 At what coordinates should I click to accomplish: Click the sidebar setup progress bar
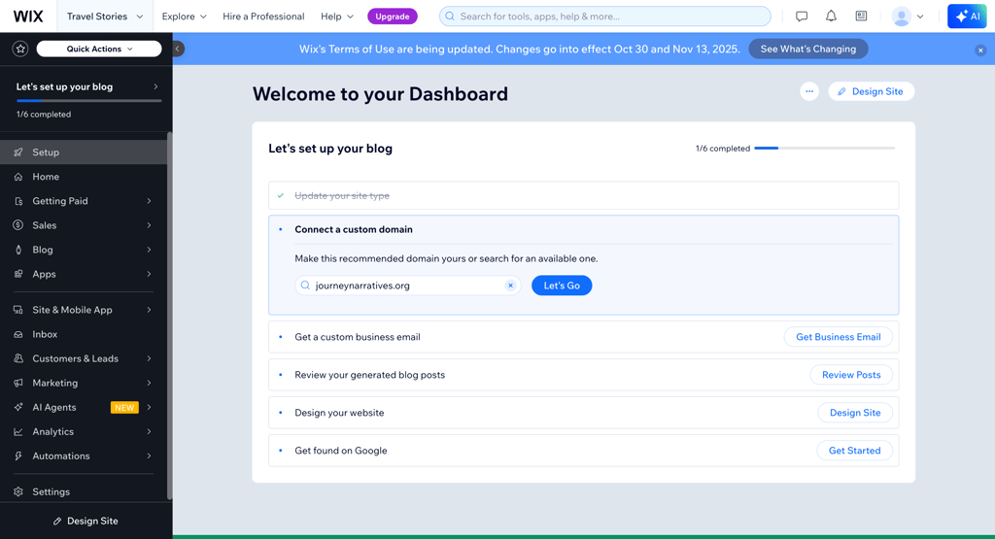click(x=88, y=101)
